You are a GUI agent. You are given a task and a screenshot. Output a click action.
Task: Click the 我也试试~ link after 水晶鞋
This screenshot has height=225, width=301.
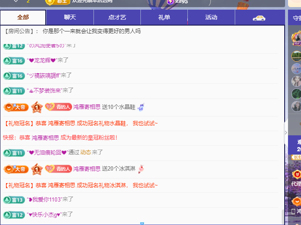coord(145,123)
